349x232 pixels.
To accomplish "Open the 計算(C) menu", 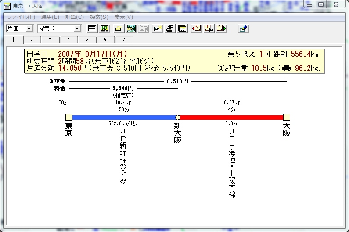I will pos(74,17).
